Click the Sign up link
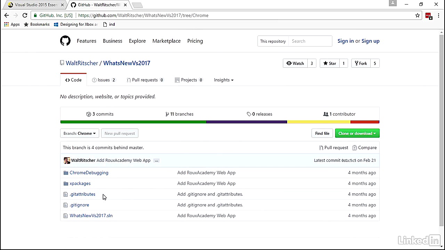The image size is (445, 250). 371,41
